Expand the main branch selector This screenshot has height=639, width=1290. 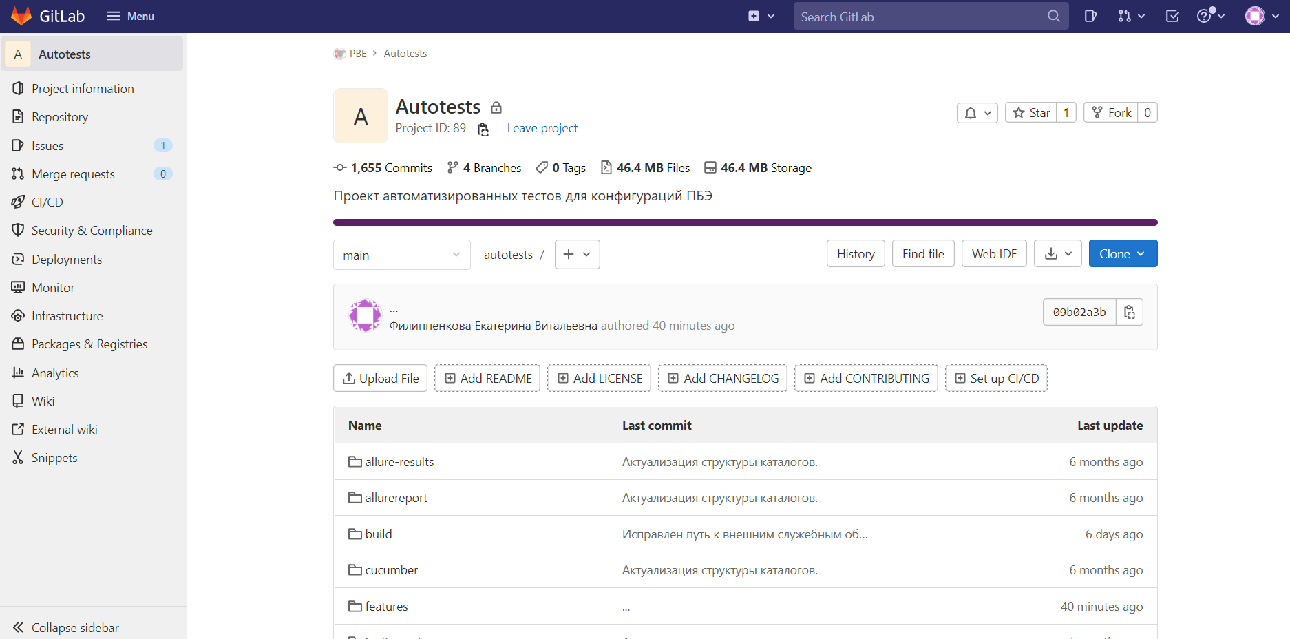[x=401, y=255]
